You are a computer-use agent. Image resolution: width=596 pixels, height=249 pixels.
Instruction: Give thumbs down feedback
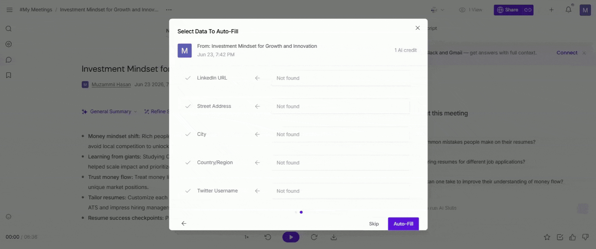pos(585,237)
